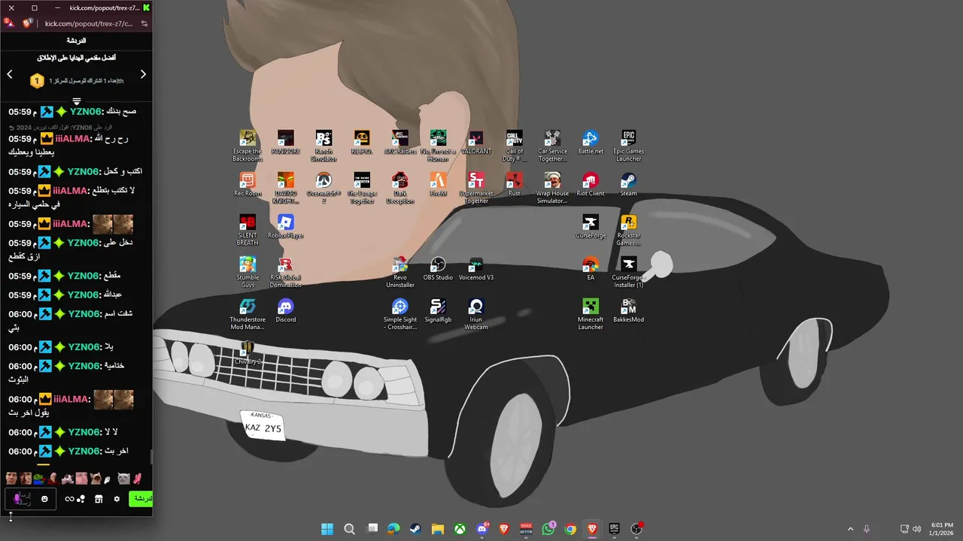Insert the Pepe frog emote
Screen dimensions: 963x541
39,479
